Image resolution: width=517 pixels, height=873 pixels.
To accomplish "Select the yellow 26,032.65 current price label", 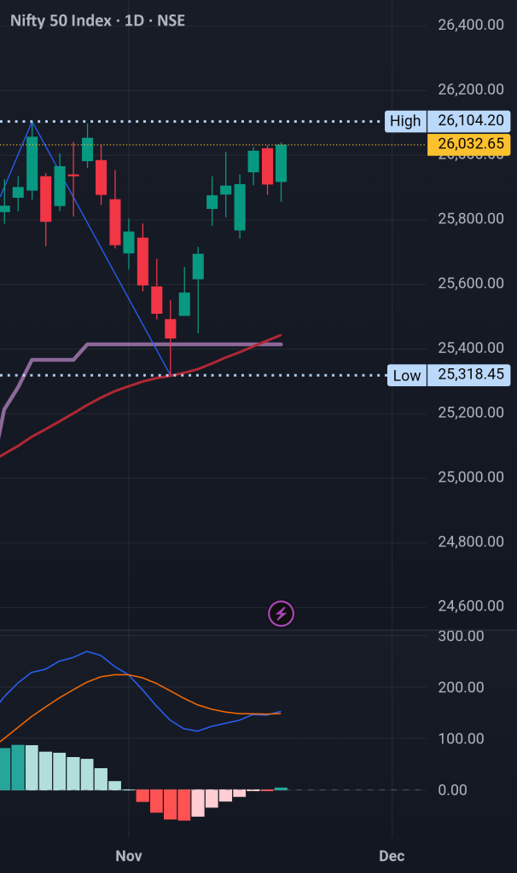I will pos(471,144).
